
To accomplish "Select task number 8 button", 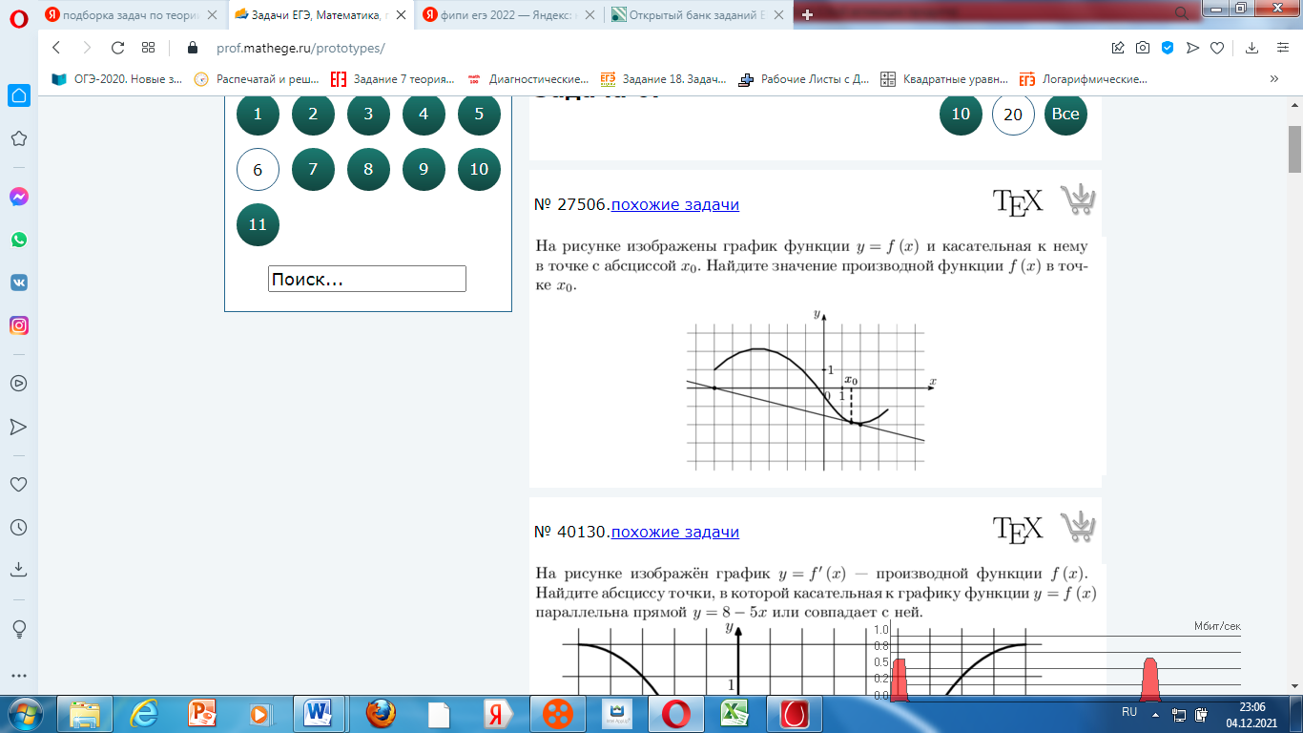I will [368, 170].
